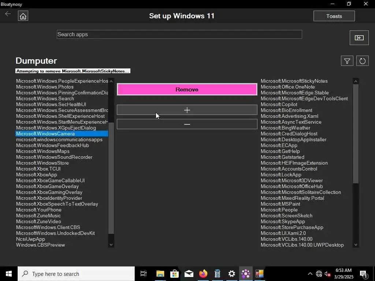Screen dimensions: 375x281
Task: Select Windows.CBSPreview entry
Action: (x=40, y=245)
